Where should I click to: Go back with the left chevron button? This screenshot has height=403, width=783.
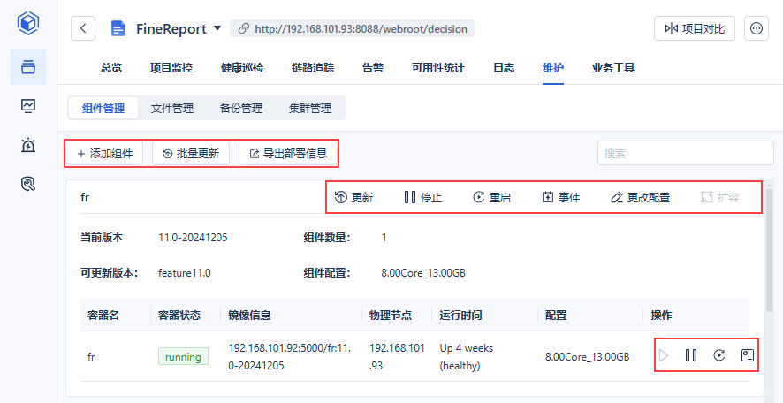83,28
